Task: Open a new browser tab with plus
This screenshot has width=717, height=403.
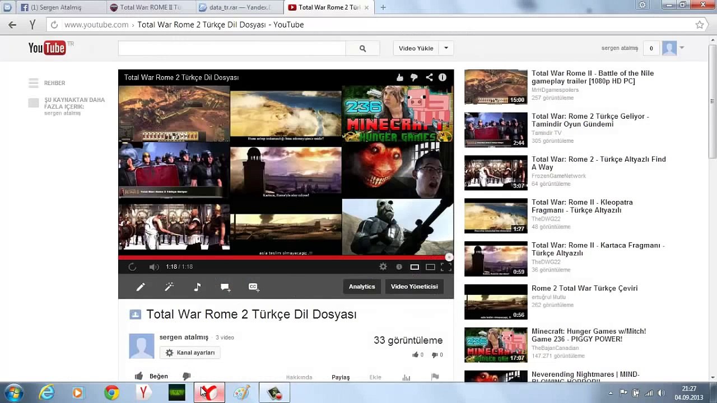Action: tap(383, 7)
